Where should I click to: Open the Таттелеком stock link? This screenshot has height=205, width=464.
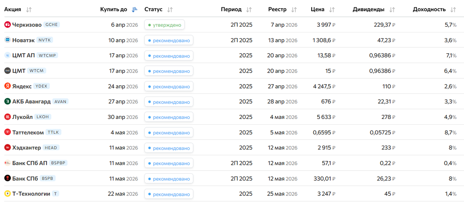[28, 132]
